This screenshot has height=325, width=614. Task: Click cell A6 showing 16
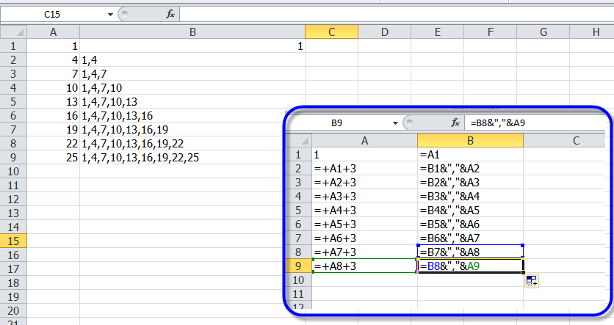pos(54,116)
